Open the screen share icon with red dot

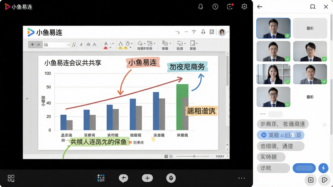[230, 6]
